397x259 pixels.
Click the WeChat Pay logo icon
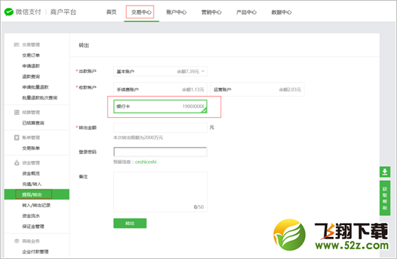pyautogui.click(x=9, y=12)
